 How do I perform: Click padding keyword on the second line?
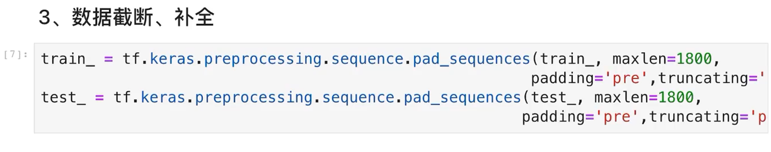coord(562,78)
